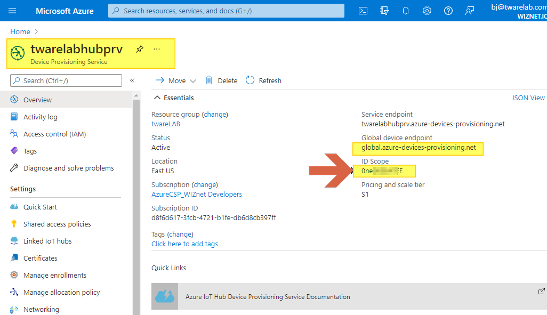
Task: Select the ID Scope value
Action: pyautogui.click(x=382, y=171)
